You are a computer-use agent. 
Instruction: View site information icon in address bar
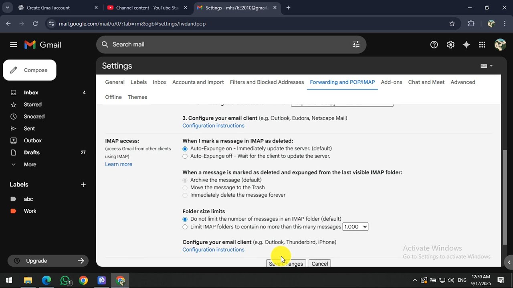(x=51, y=24)
